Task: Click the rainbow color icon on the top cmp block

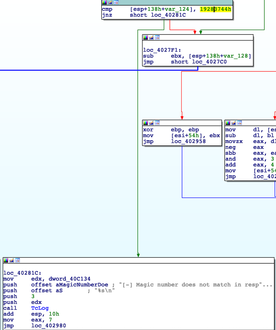Action: [x=105, y=3]
